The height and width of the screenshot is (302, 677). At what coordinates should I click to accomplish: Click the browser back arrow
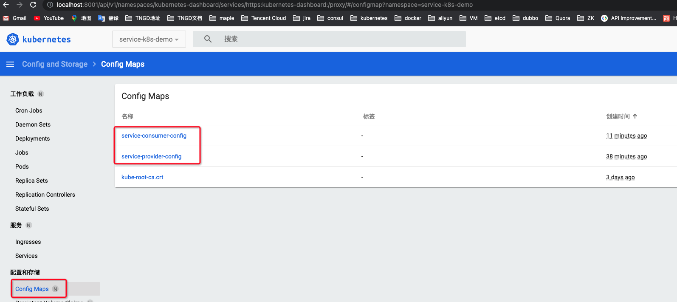(6, 5)
